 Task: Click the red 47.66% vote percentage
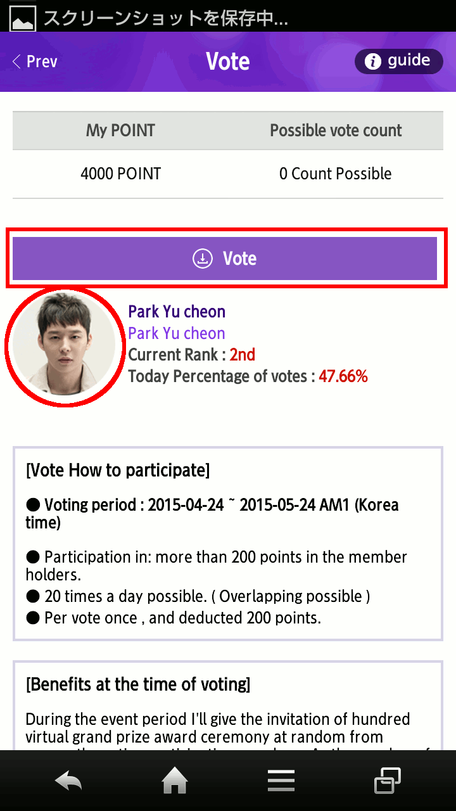point(343,376)
